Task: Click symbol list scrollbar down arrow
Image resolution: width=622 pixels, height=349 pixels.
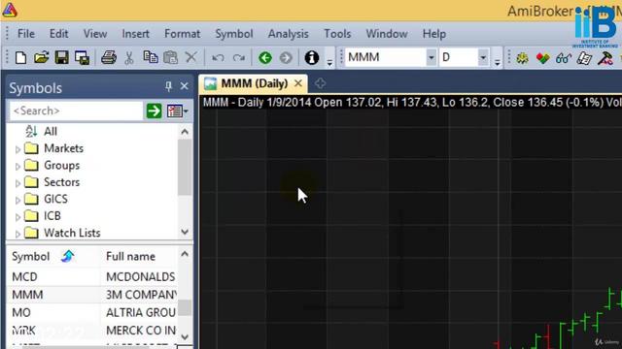Action: pyautogui.click(x=185, y=336)
